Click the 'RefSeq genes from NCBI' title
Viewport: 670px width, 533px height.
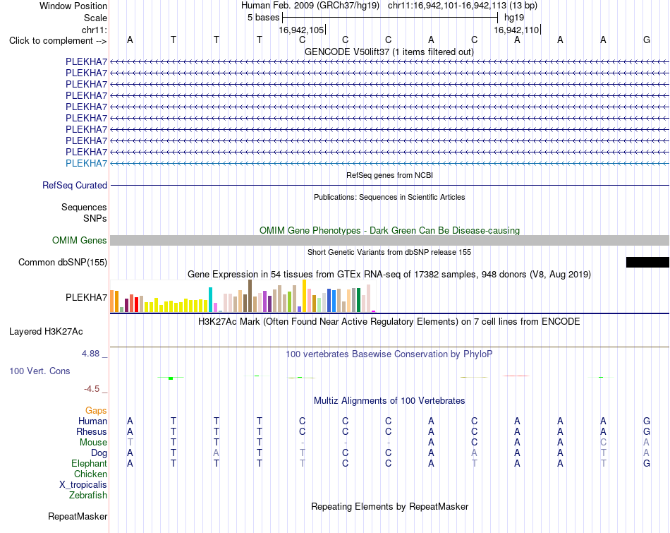click(x=389, y=175)
